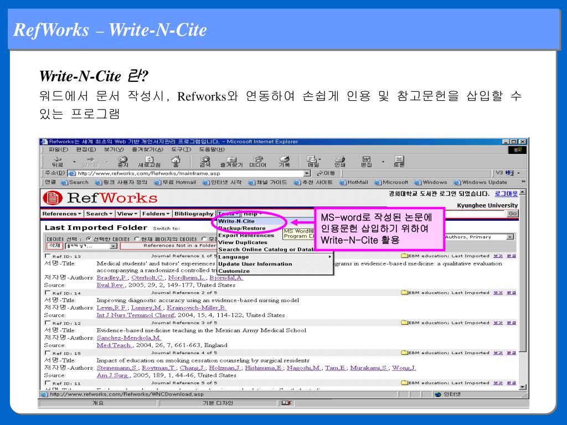The width and height of the screenshot is (567, 425).
Task: Click the RefWorks search Go button
Action: coord(512,214)
